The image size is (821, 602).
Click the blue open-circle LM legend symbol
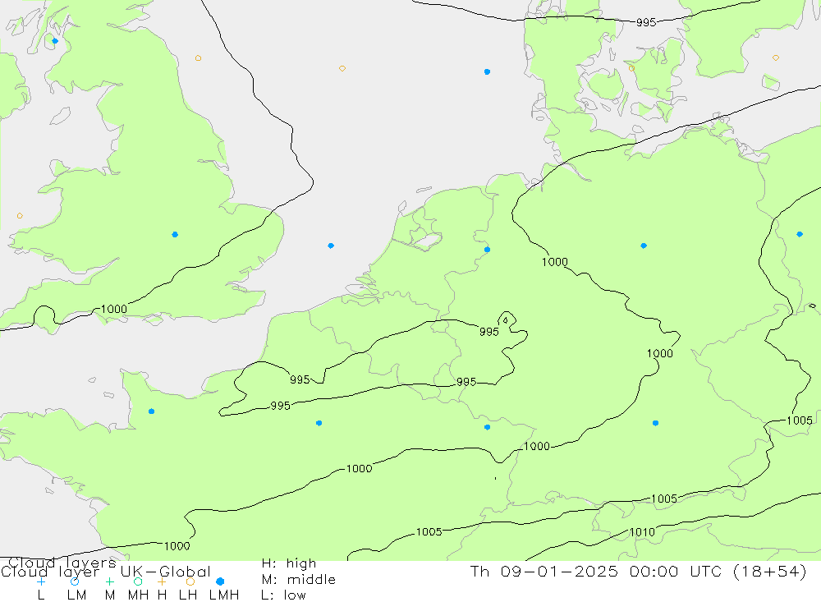tap(75, 581)
